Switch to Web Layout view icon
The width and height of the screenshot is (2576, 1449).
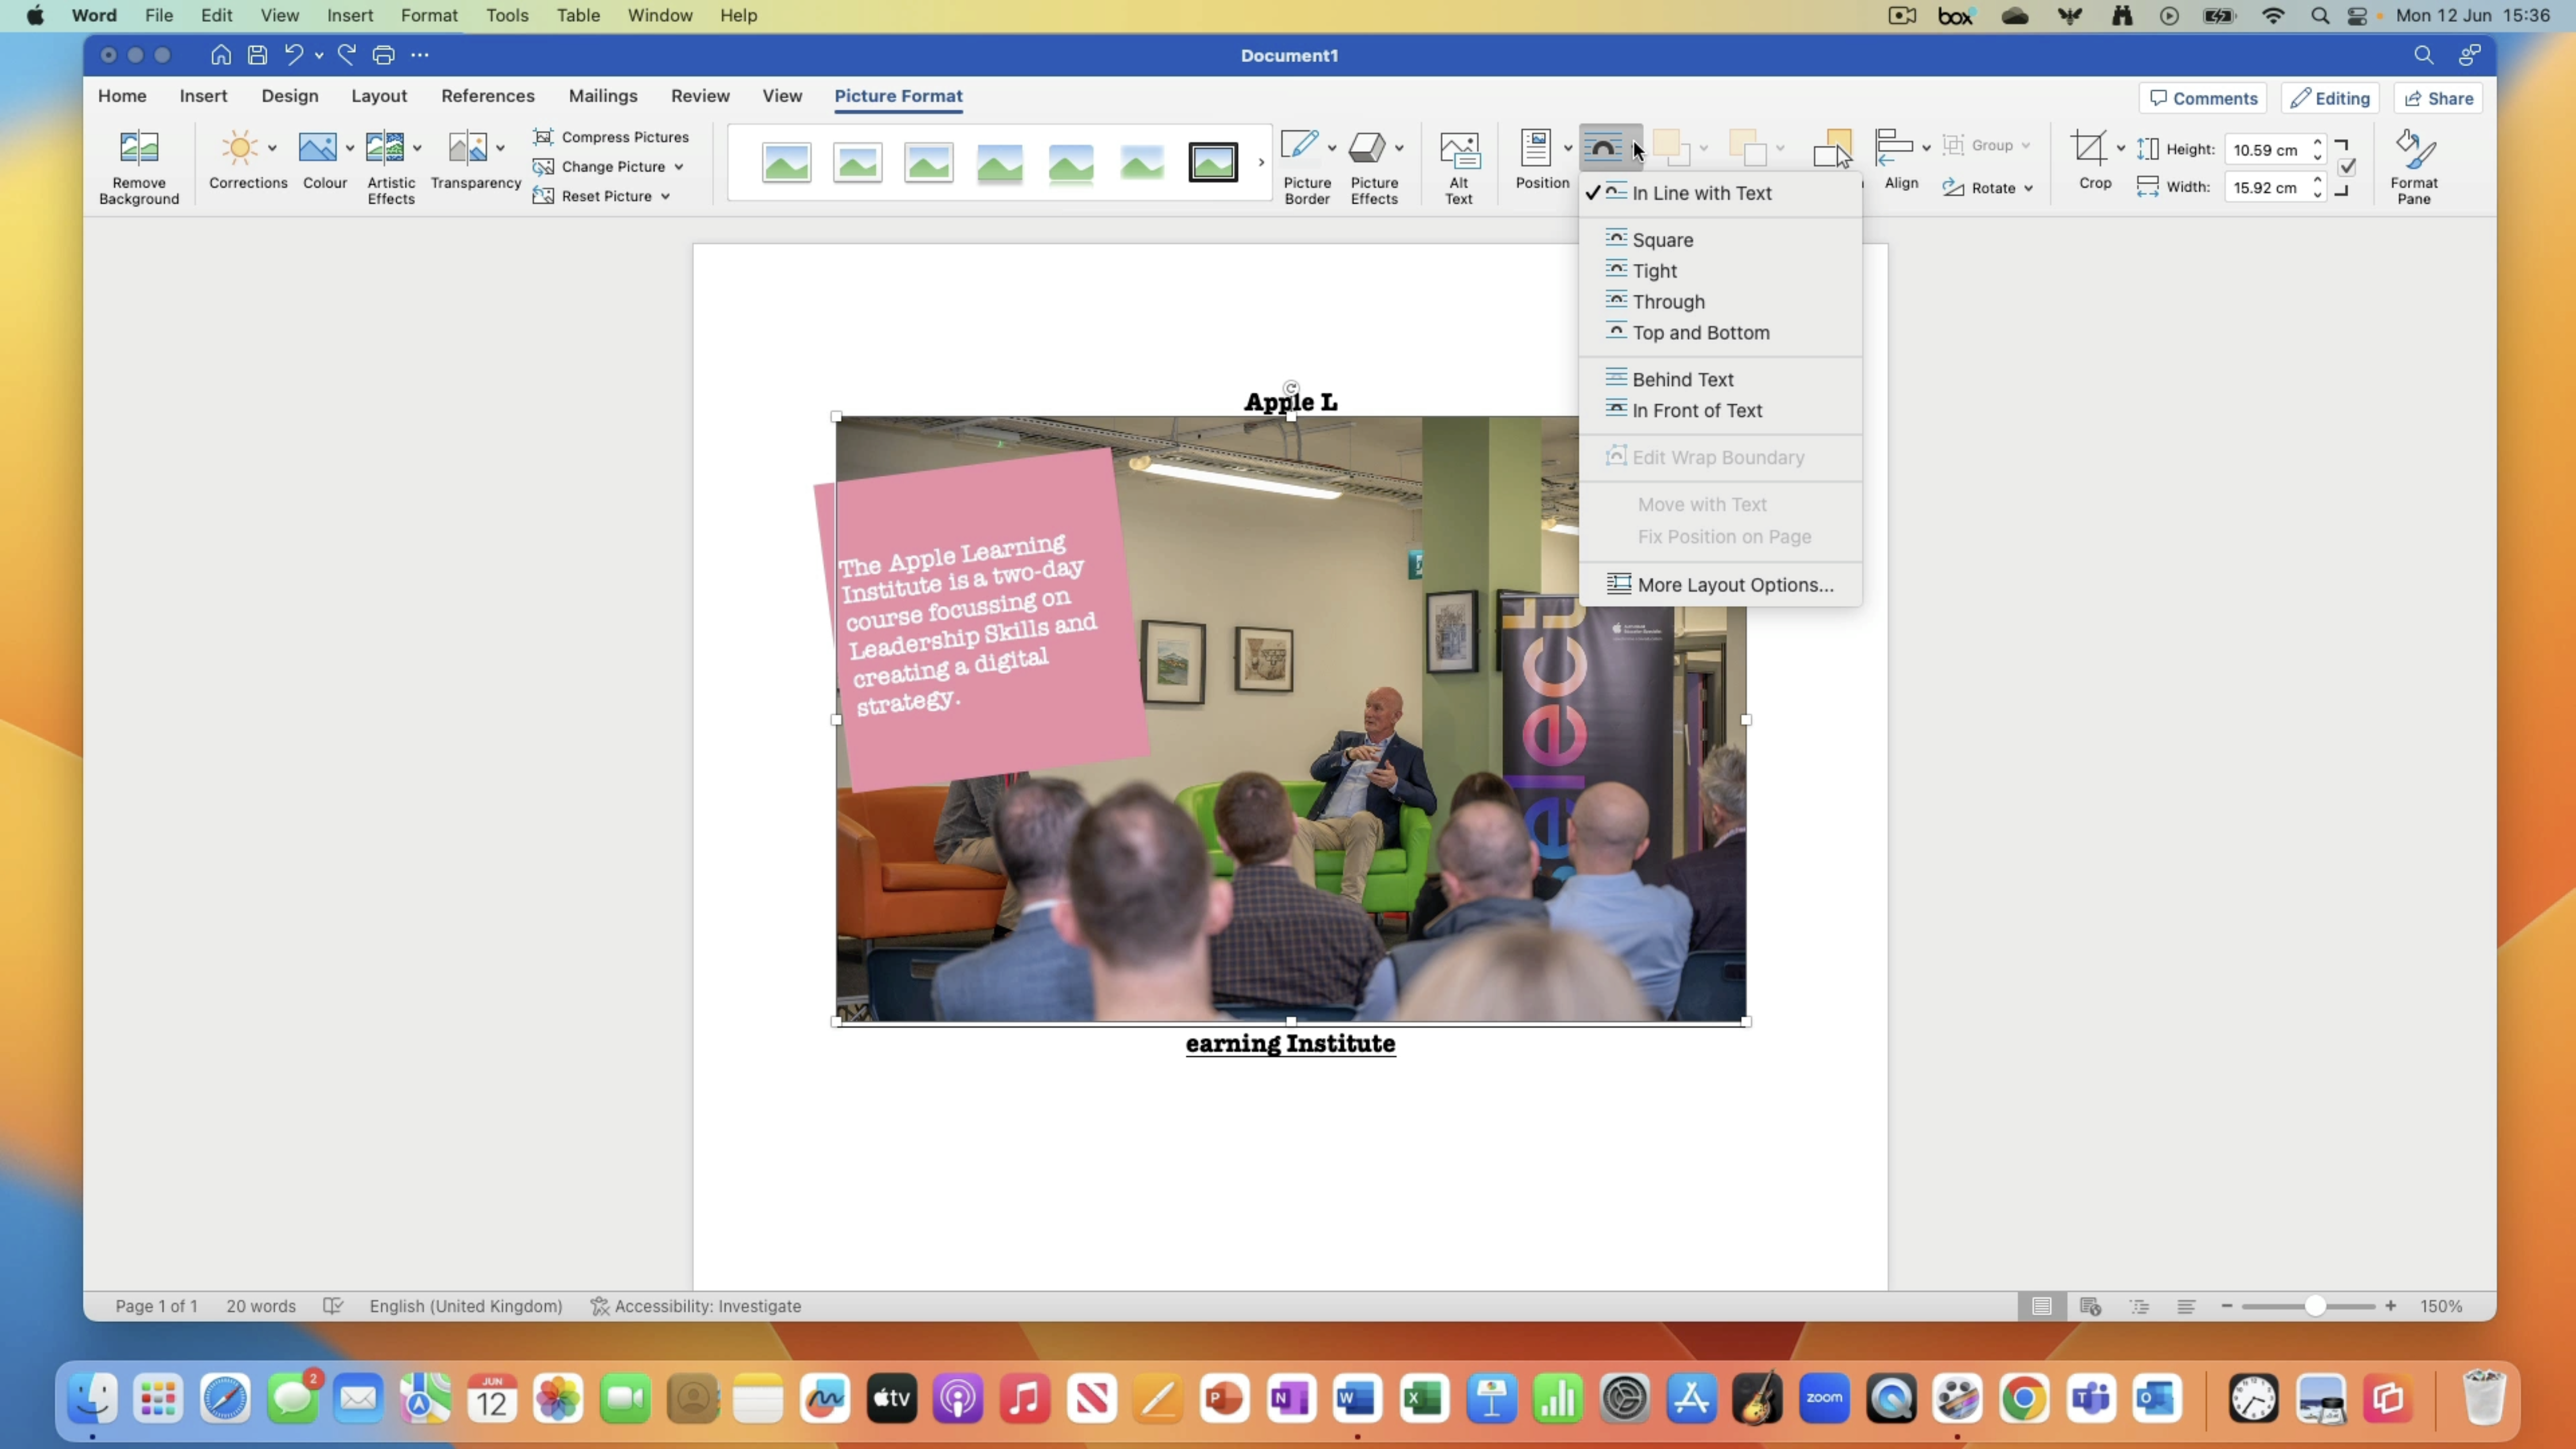click(x=2090, y=1306)
